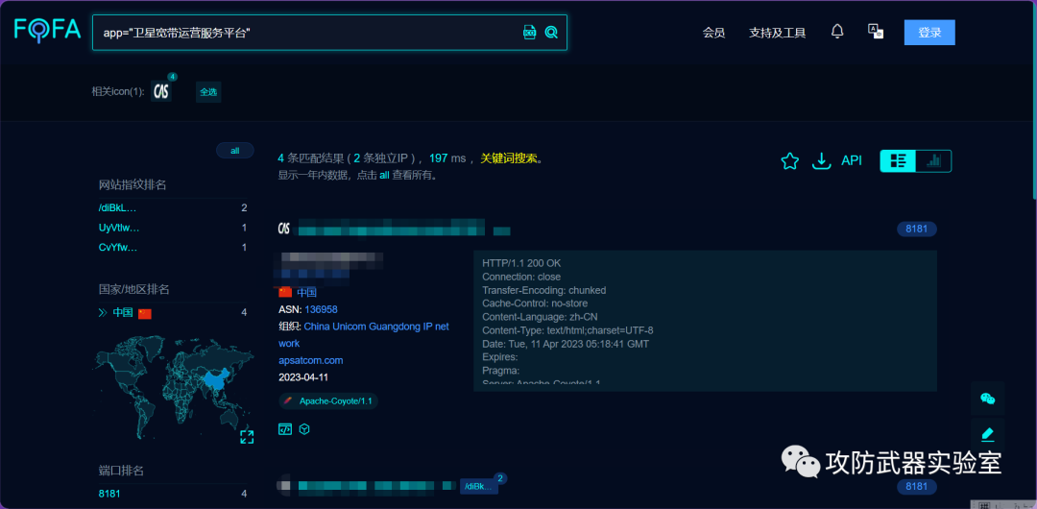Click the Apache-Coyote/1.1 tag
Viewport: 1037px width, 509px height.
click(x=328, y=400)
